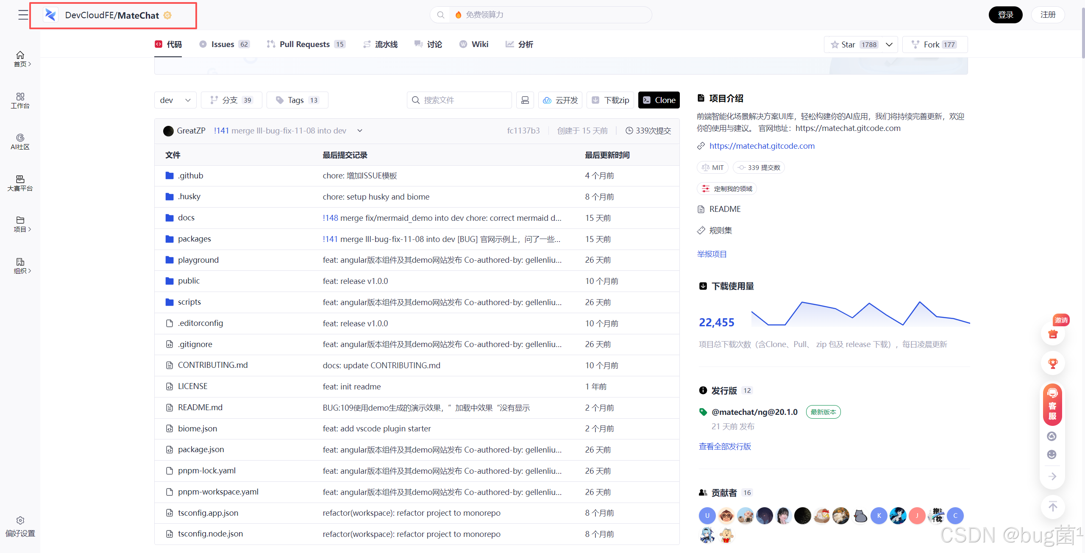
Task: Click the 邀请 gift icon
Action: point(1053,334)
